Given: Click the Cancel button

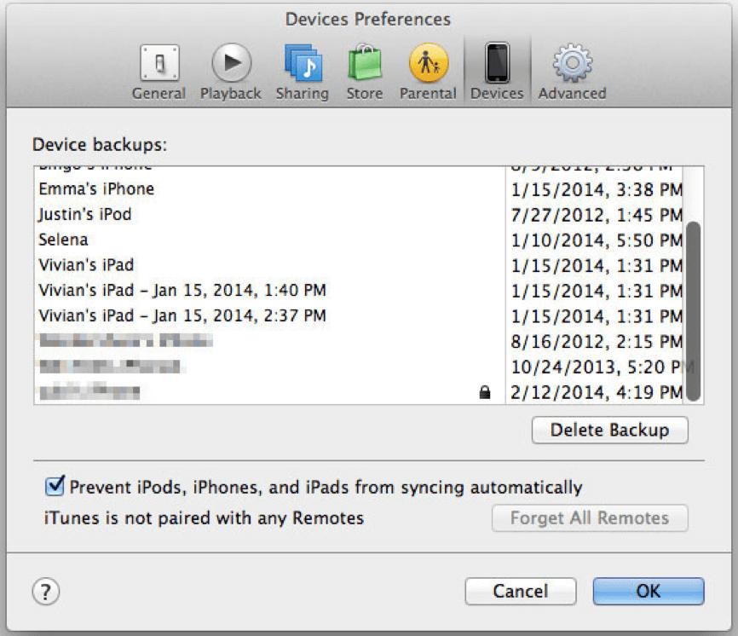Looking at the screenshot, I should point(521,591).
